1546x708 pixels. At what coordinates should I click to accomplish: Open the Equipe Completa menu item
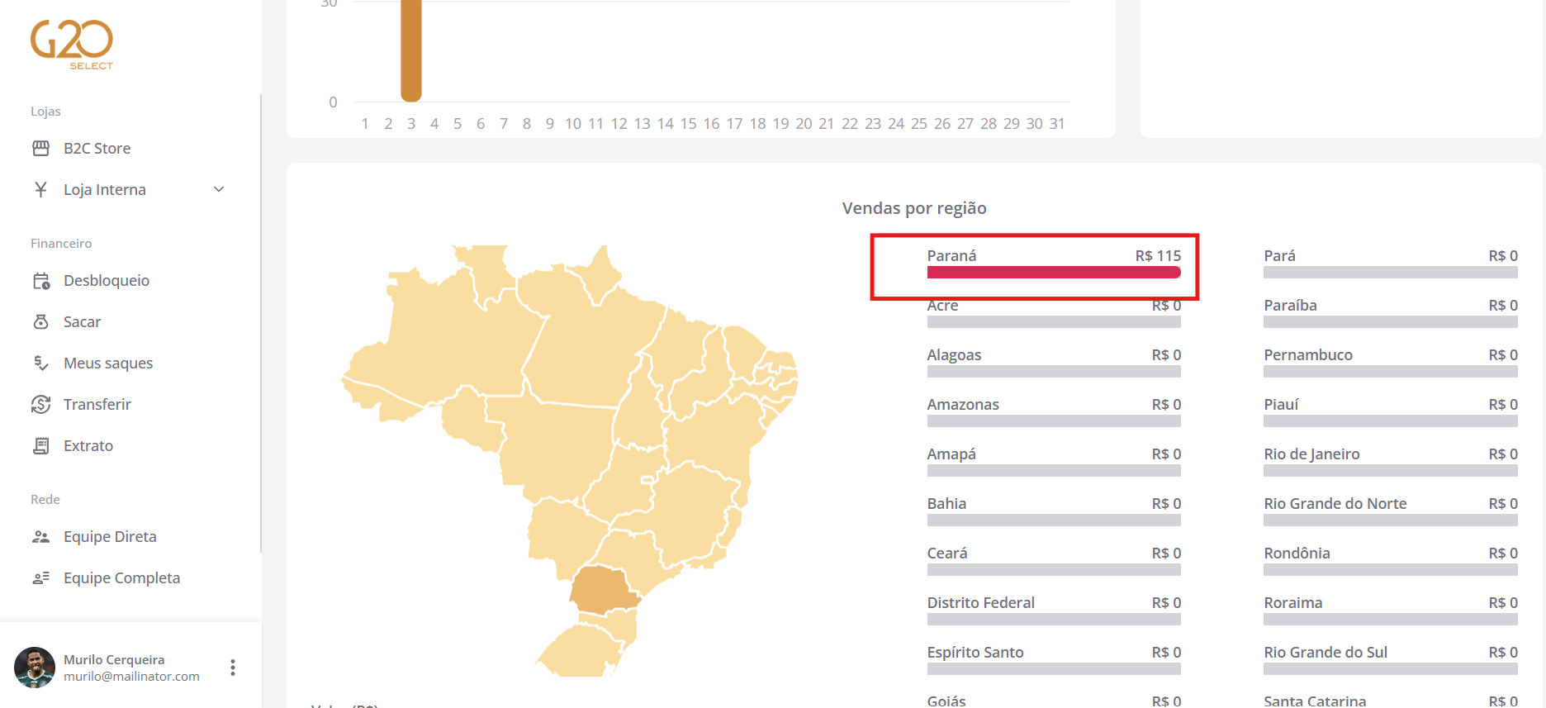tap(121, 578)
